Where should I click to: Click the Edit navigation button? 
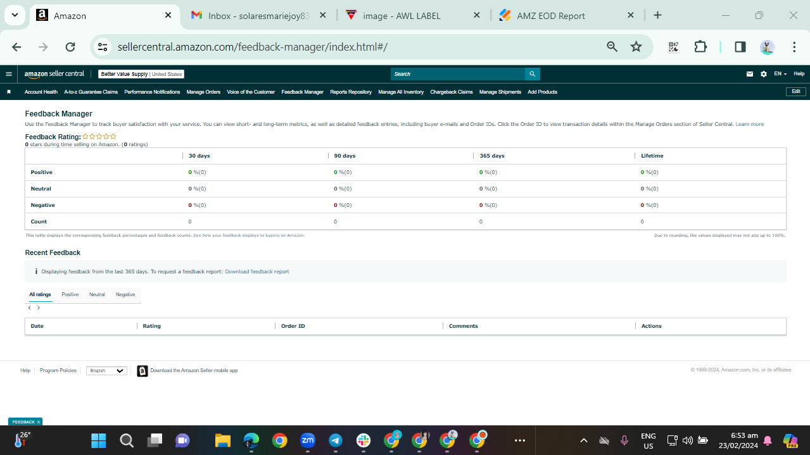[796, 92]
